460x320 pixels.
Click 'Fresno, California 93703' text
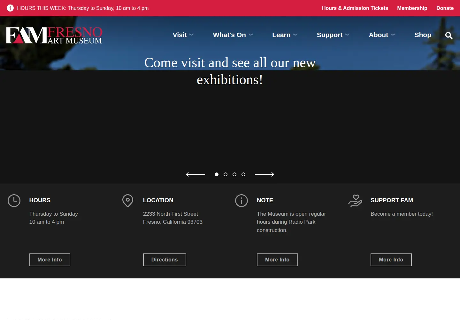click(173, 222)
